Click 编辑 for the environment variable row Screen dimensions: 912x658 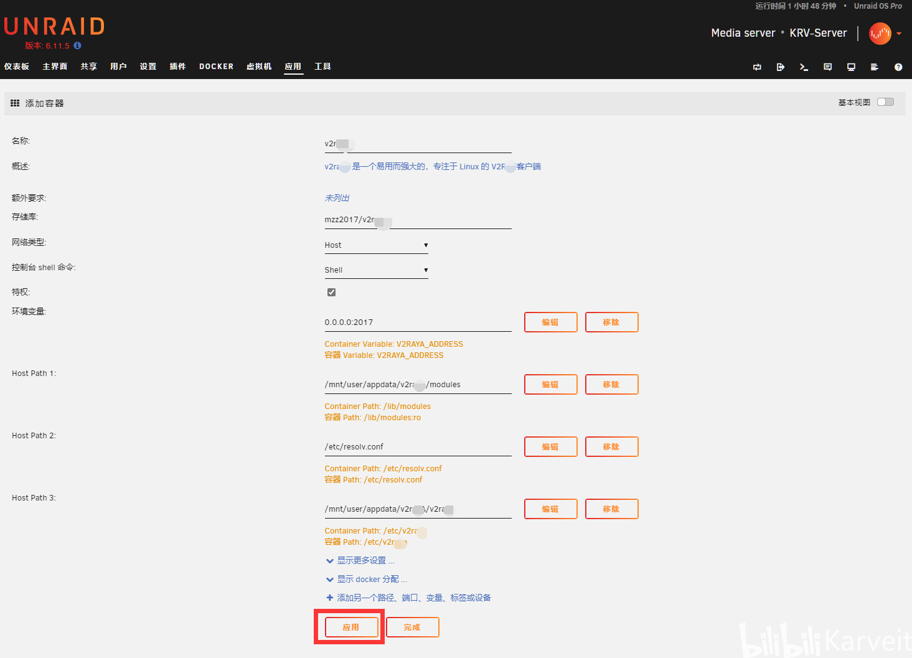(550, 322)
